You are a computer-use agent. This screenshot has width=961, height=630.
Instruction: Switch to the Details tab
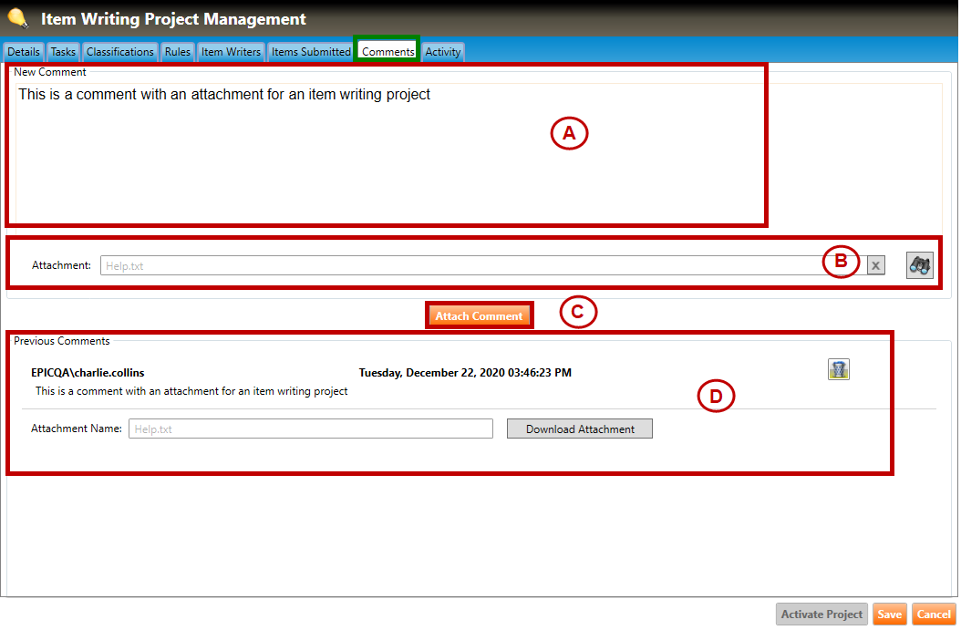(x=24, y=52)
